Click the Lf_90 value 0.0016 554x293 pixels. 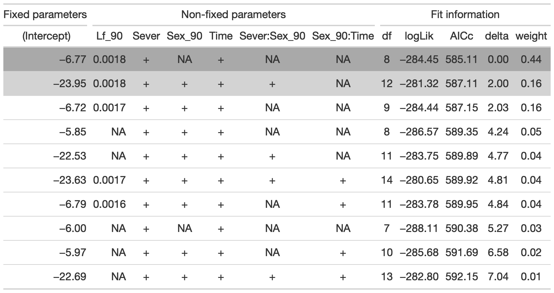pos(110,204)
